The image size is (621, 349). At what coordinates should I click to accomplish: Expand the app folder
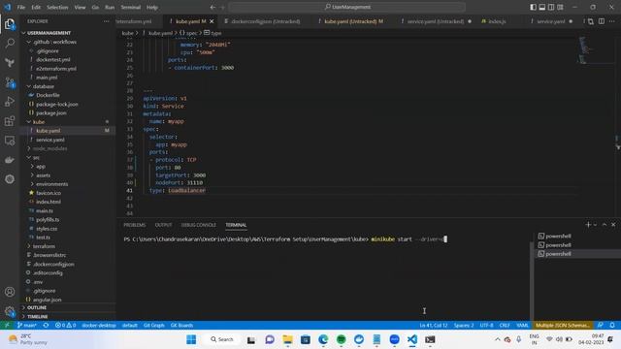pyautogui.click(x=41, y=166)
